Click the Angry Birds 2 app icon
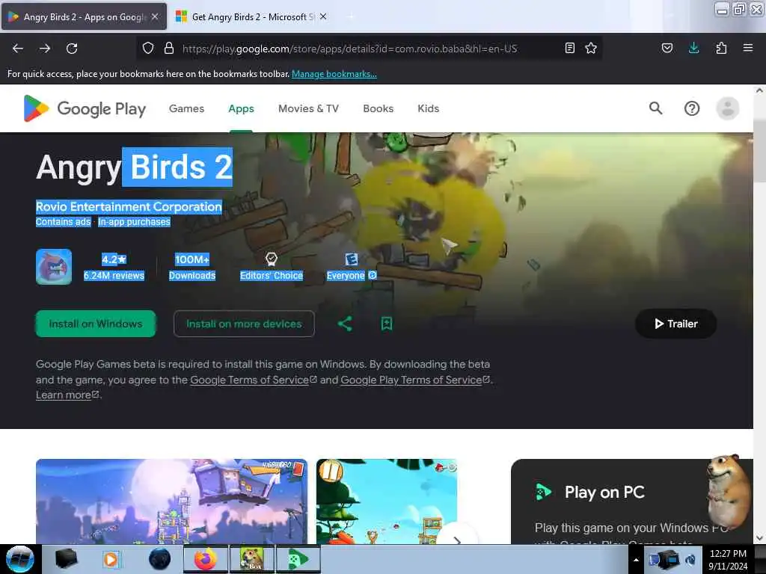 tap(54, 267)
